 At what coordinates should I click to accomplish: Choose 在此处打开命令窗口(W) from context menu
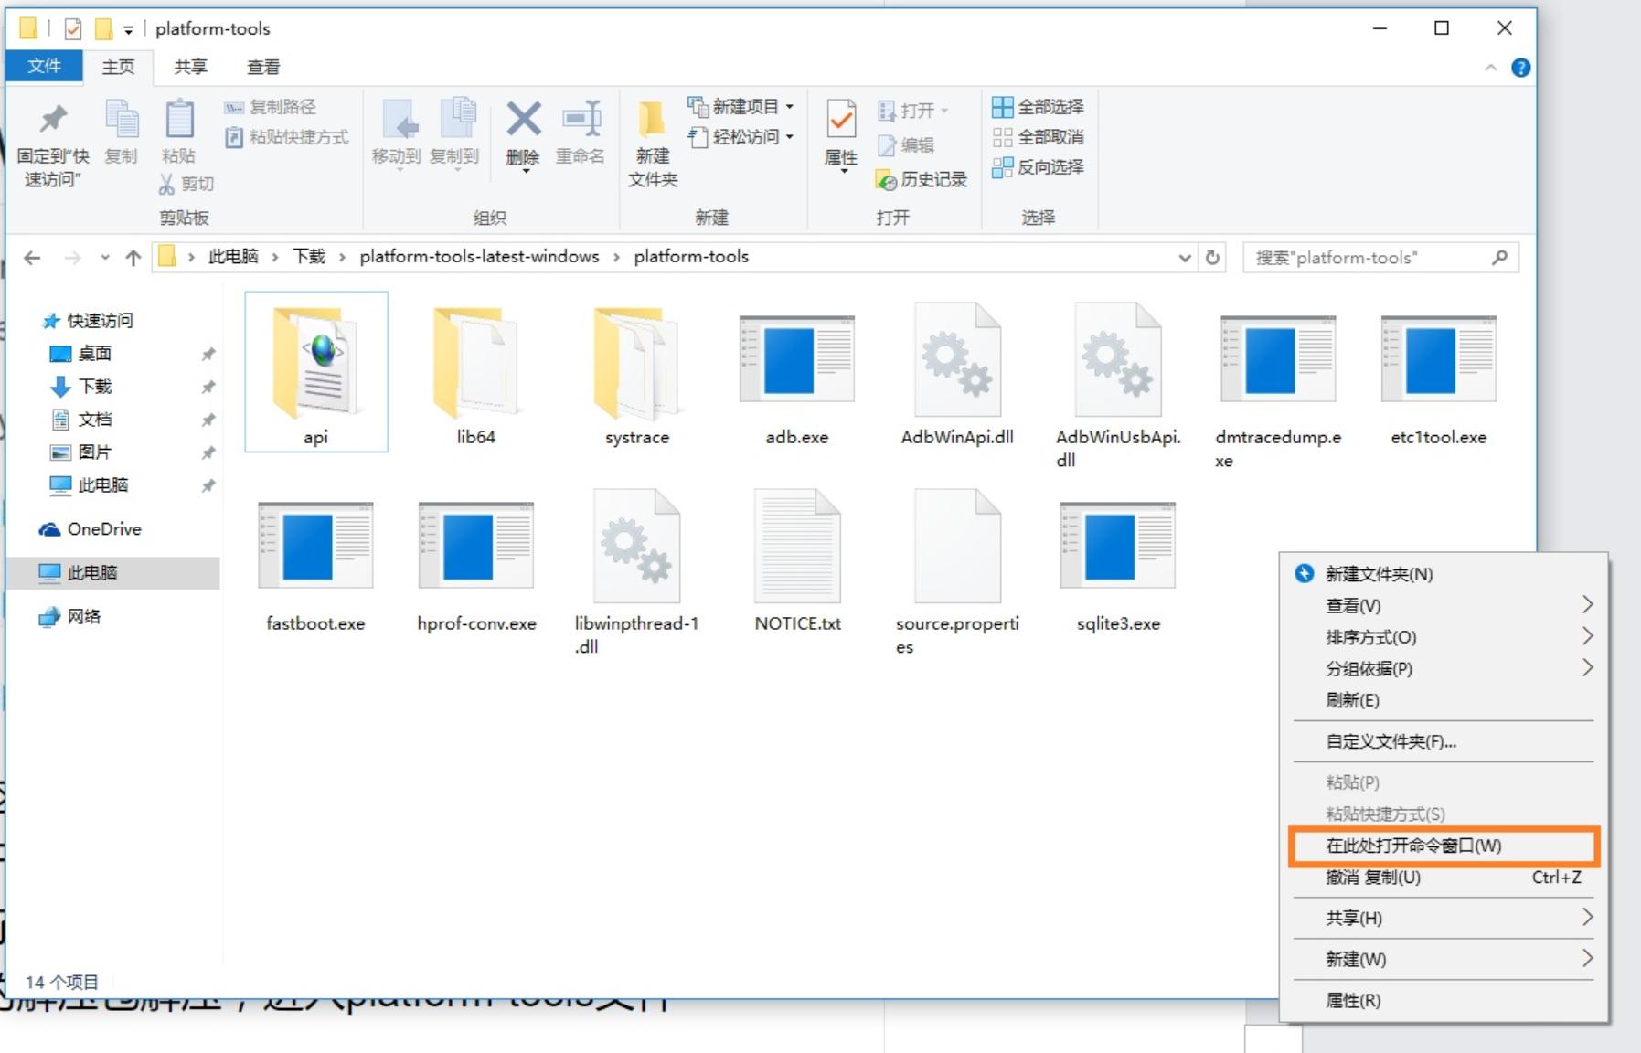click(1444, 846)
